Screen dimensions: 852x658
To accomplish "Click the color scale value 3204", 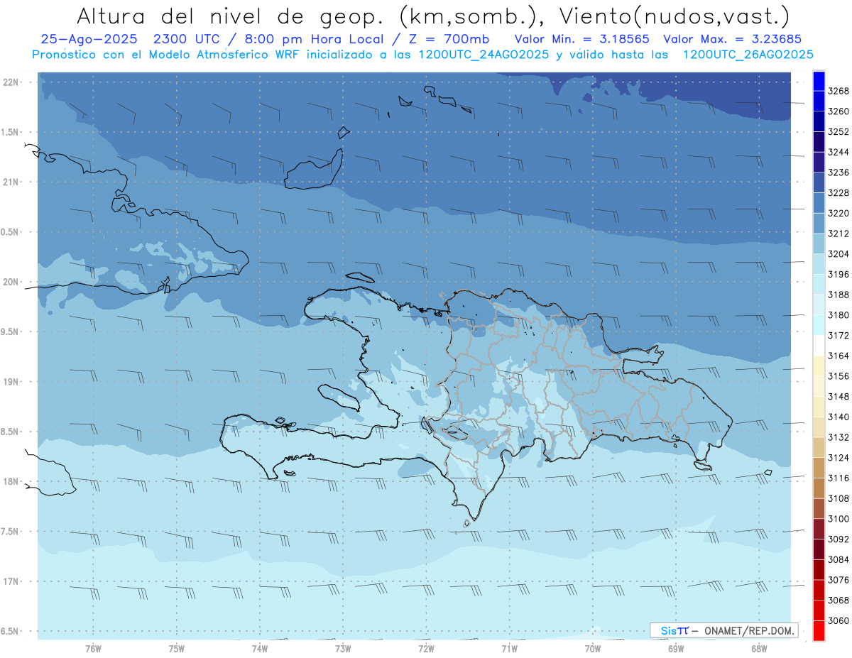I will [839, 254].
